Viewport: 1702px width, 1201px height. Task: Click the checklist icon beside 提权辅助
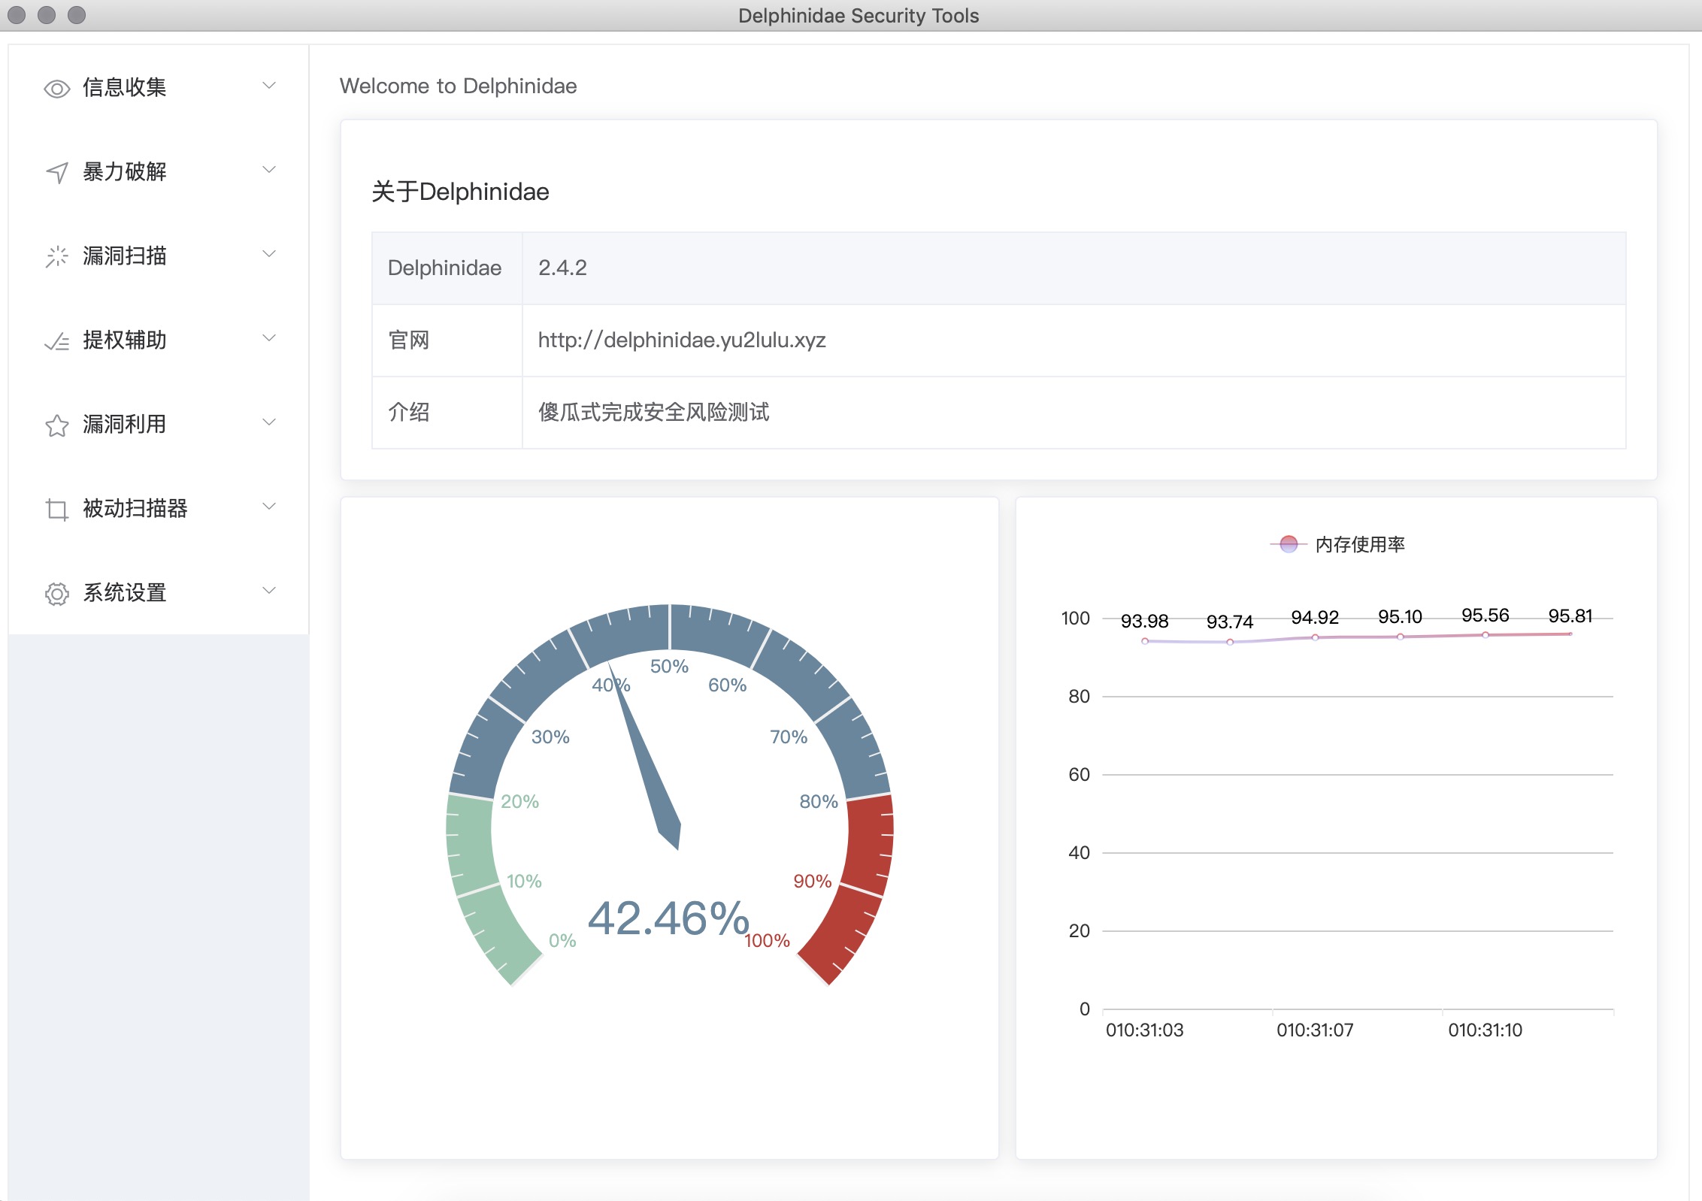pyautogui.click(x=57, y=342)
